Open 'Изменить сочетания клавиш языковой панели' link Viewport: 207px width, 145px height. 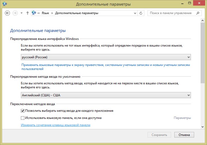click(x=55, y=125)
